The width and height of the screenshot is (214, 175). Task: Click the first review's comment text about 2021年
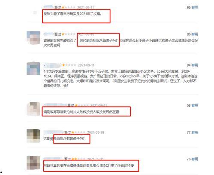point(72,14)
